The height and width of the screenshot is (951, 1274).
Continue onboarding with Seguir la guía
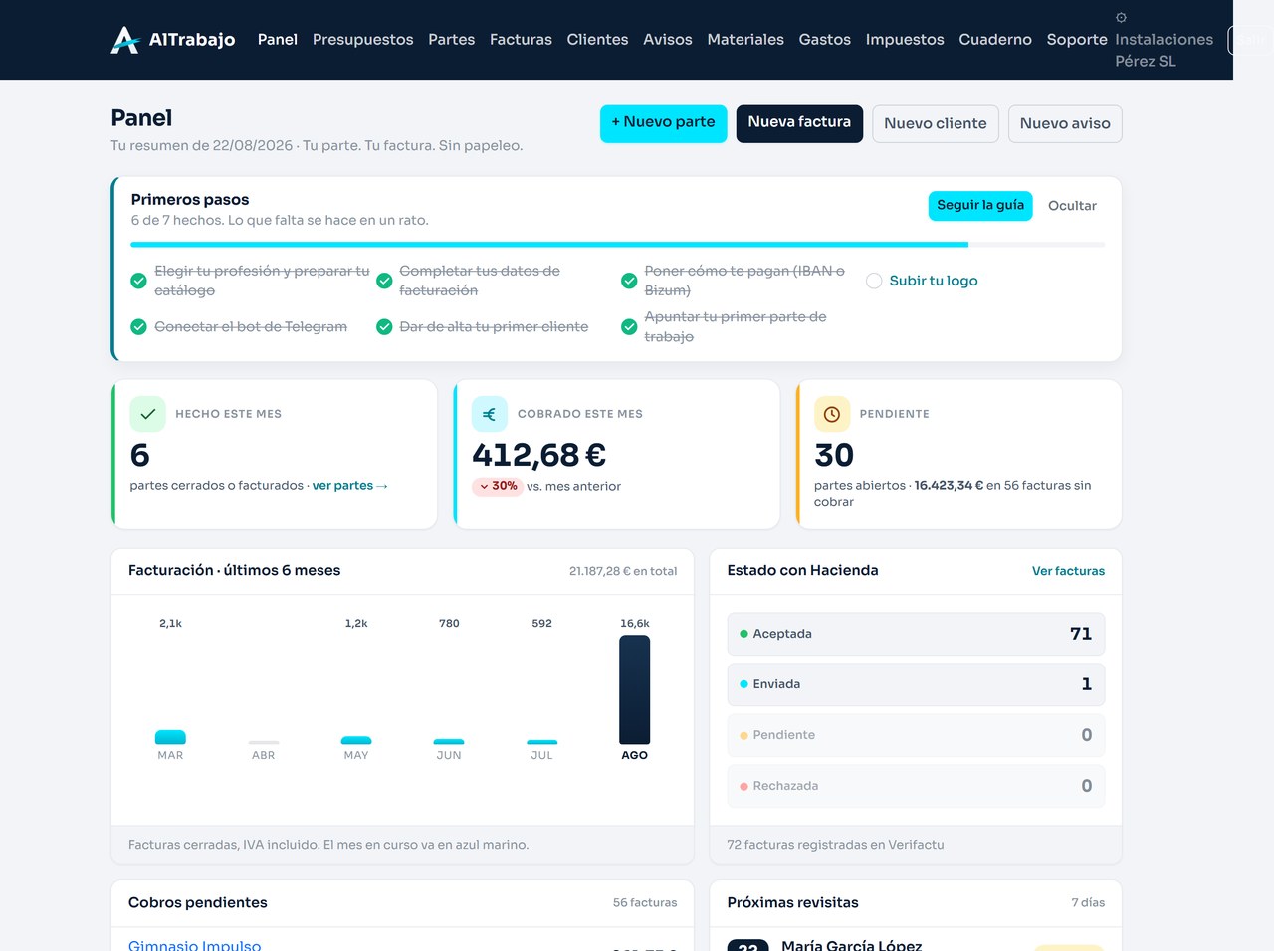[x=980, y=206]
